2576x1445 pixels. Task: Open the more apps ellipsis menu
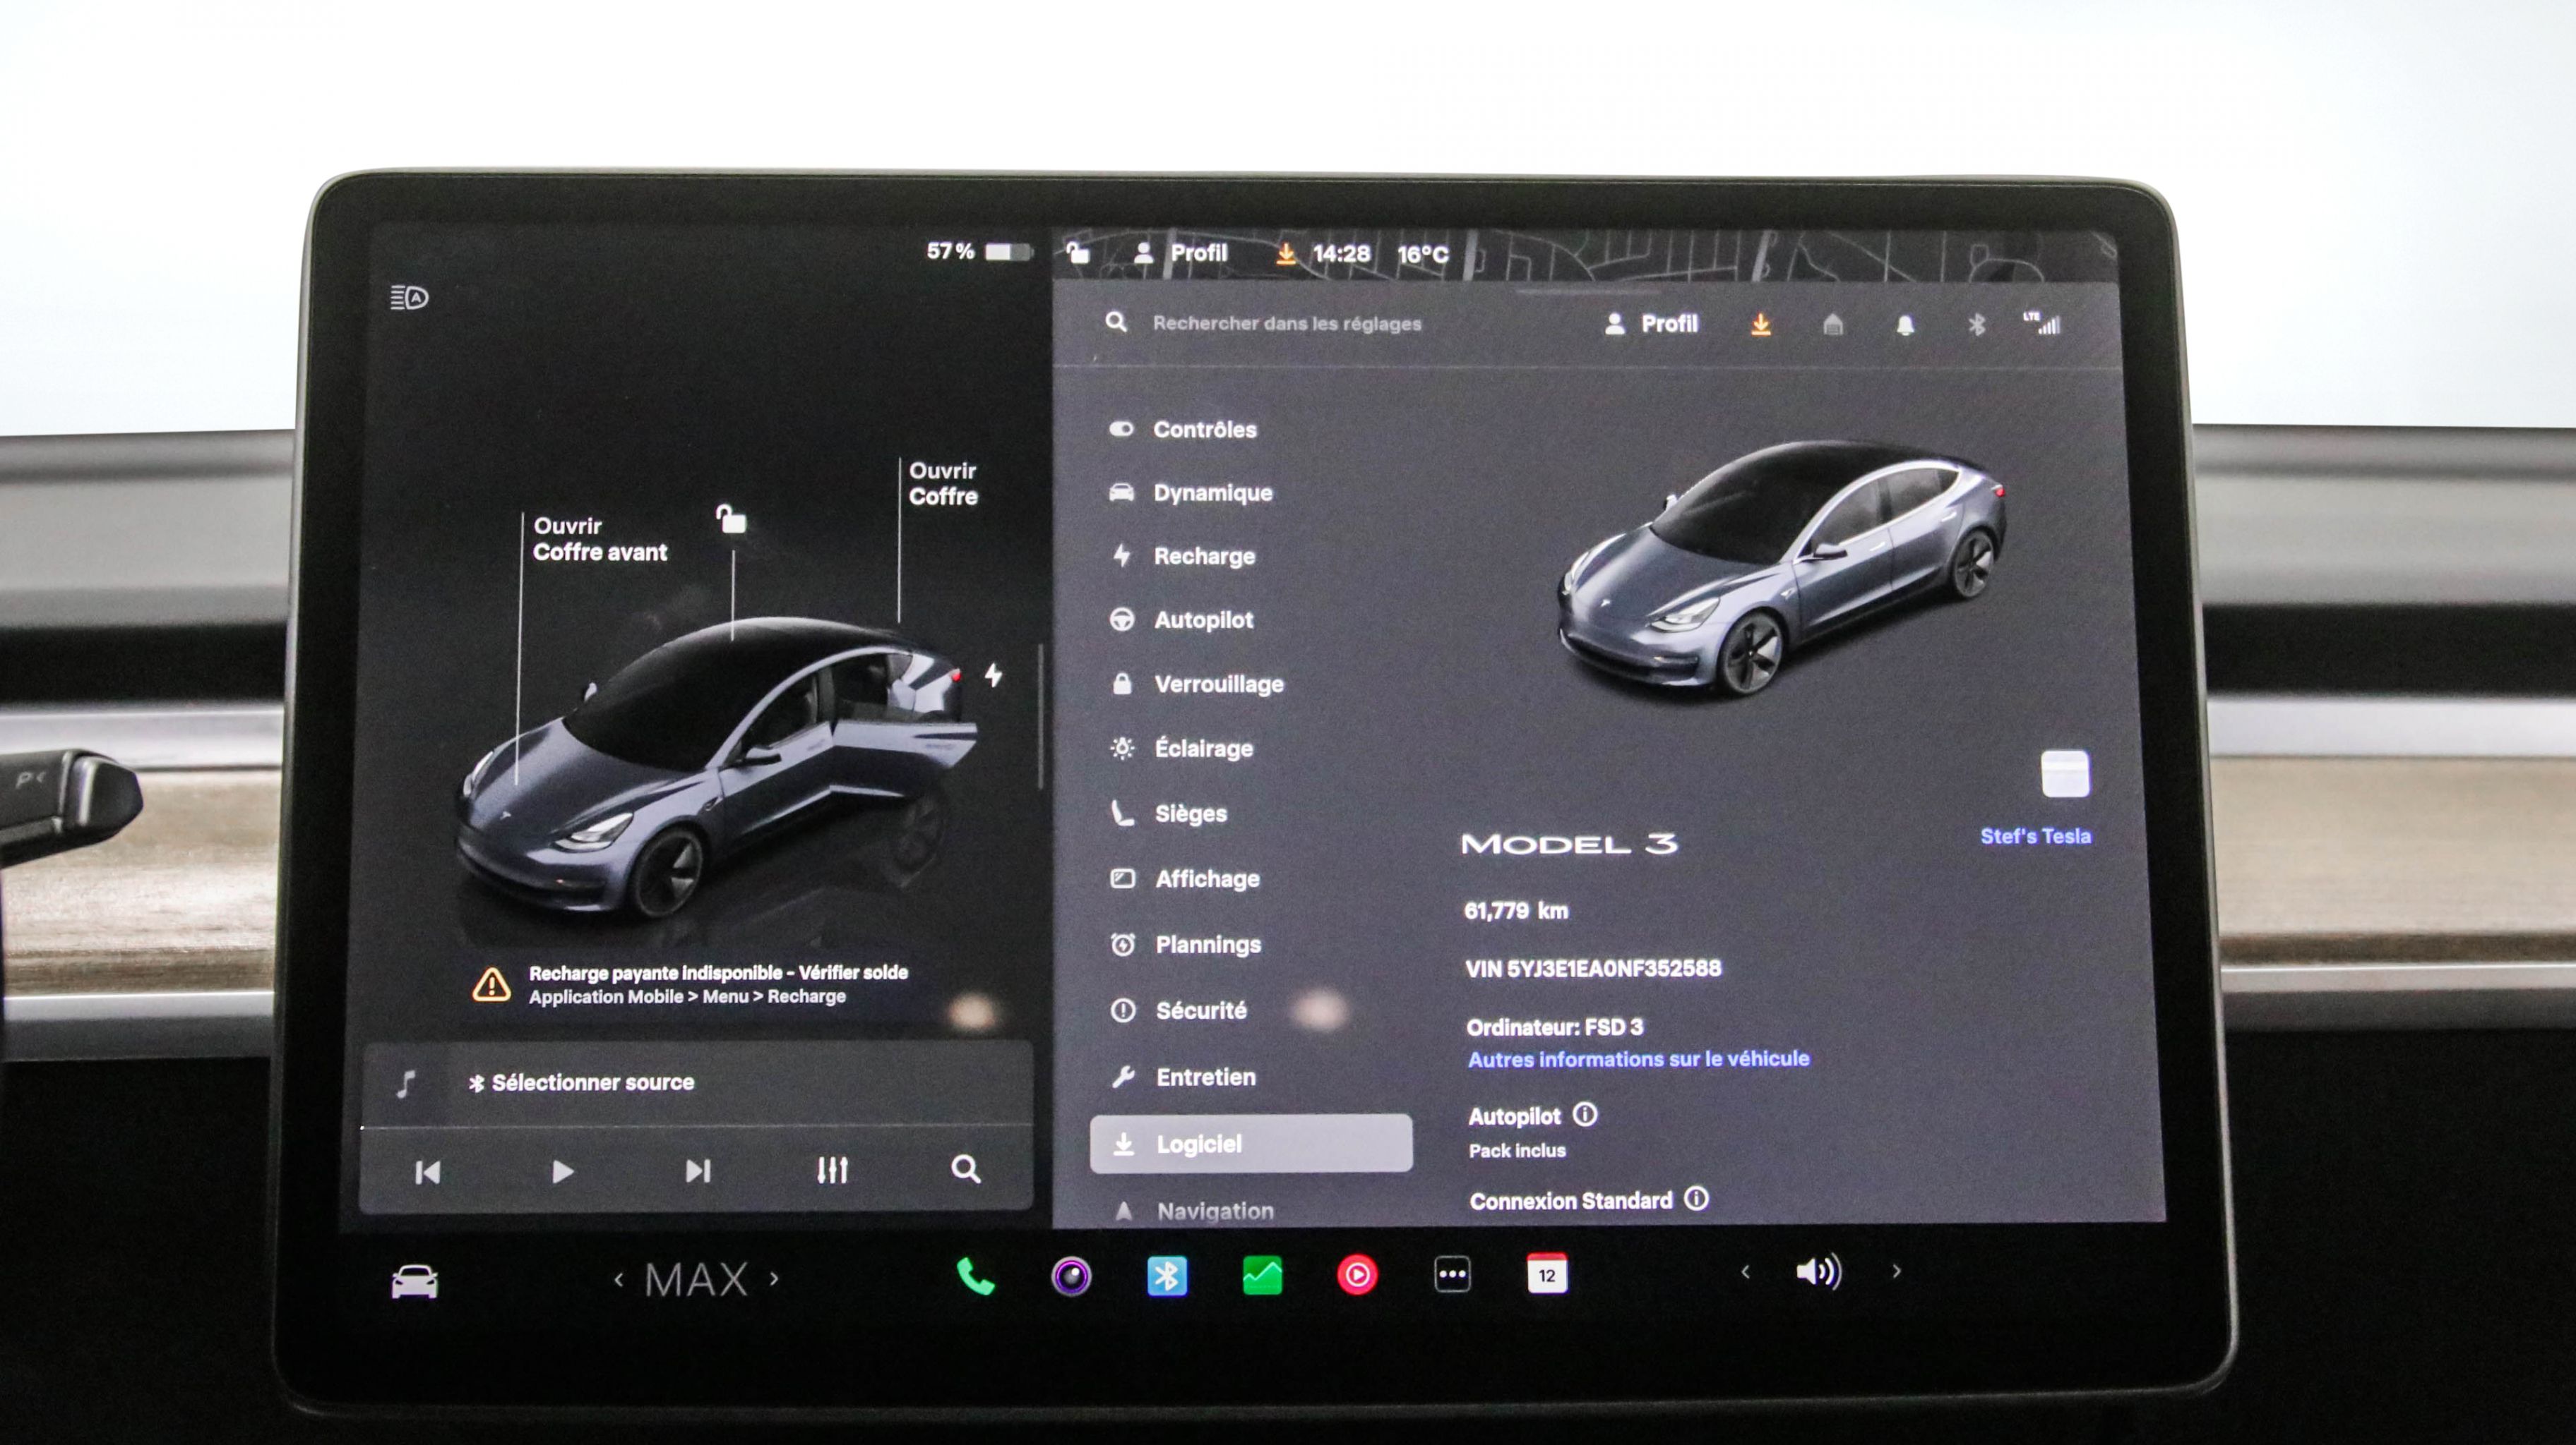click(x=1452, y=1275)
